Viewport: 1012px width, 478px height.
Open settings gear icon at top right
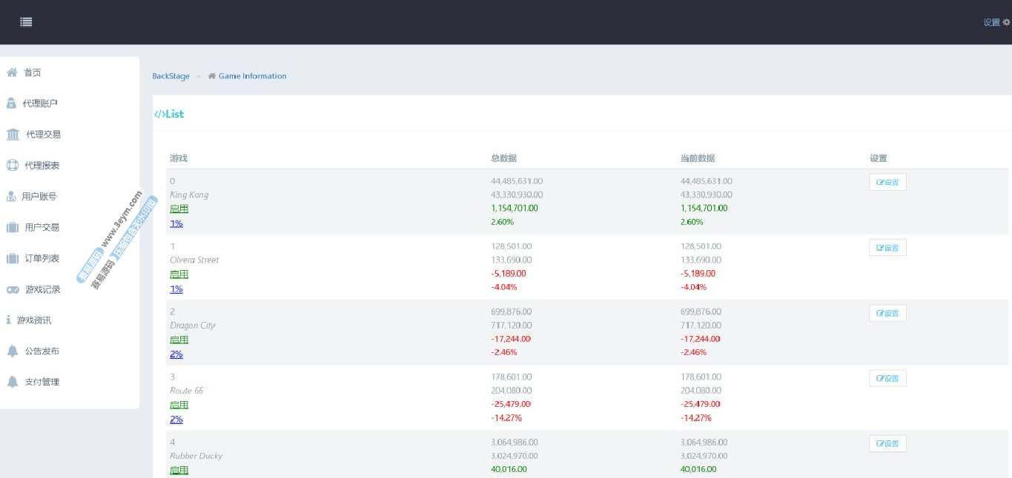click(x=1006, y=22)
